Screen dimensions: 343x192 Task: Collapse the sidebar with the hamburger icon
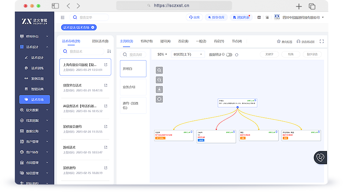click(x=62, y=17)
